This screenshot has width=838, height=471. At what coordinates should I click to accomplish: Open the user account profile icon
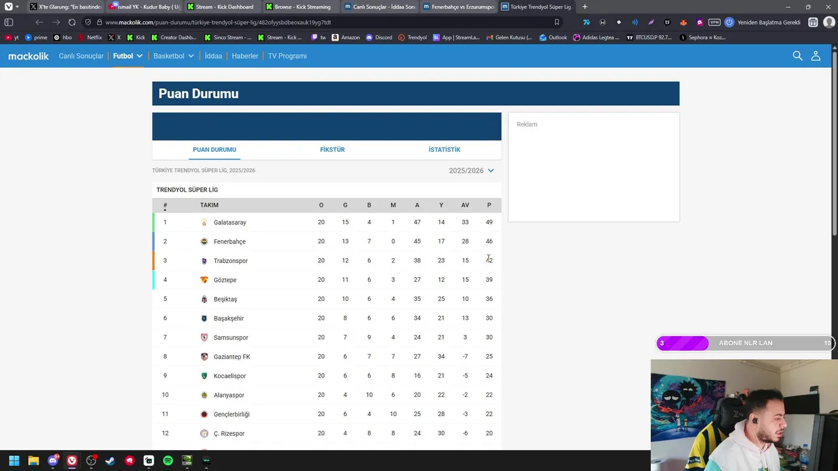point(816,56)
